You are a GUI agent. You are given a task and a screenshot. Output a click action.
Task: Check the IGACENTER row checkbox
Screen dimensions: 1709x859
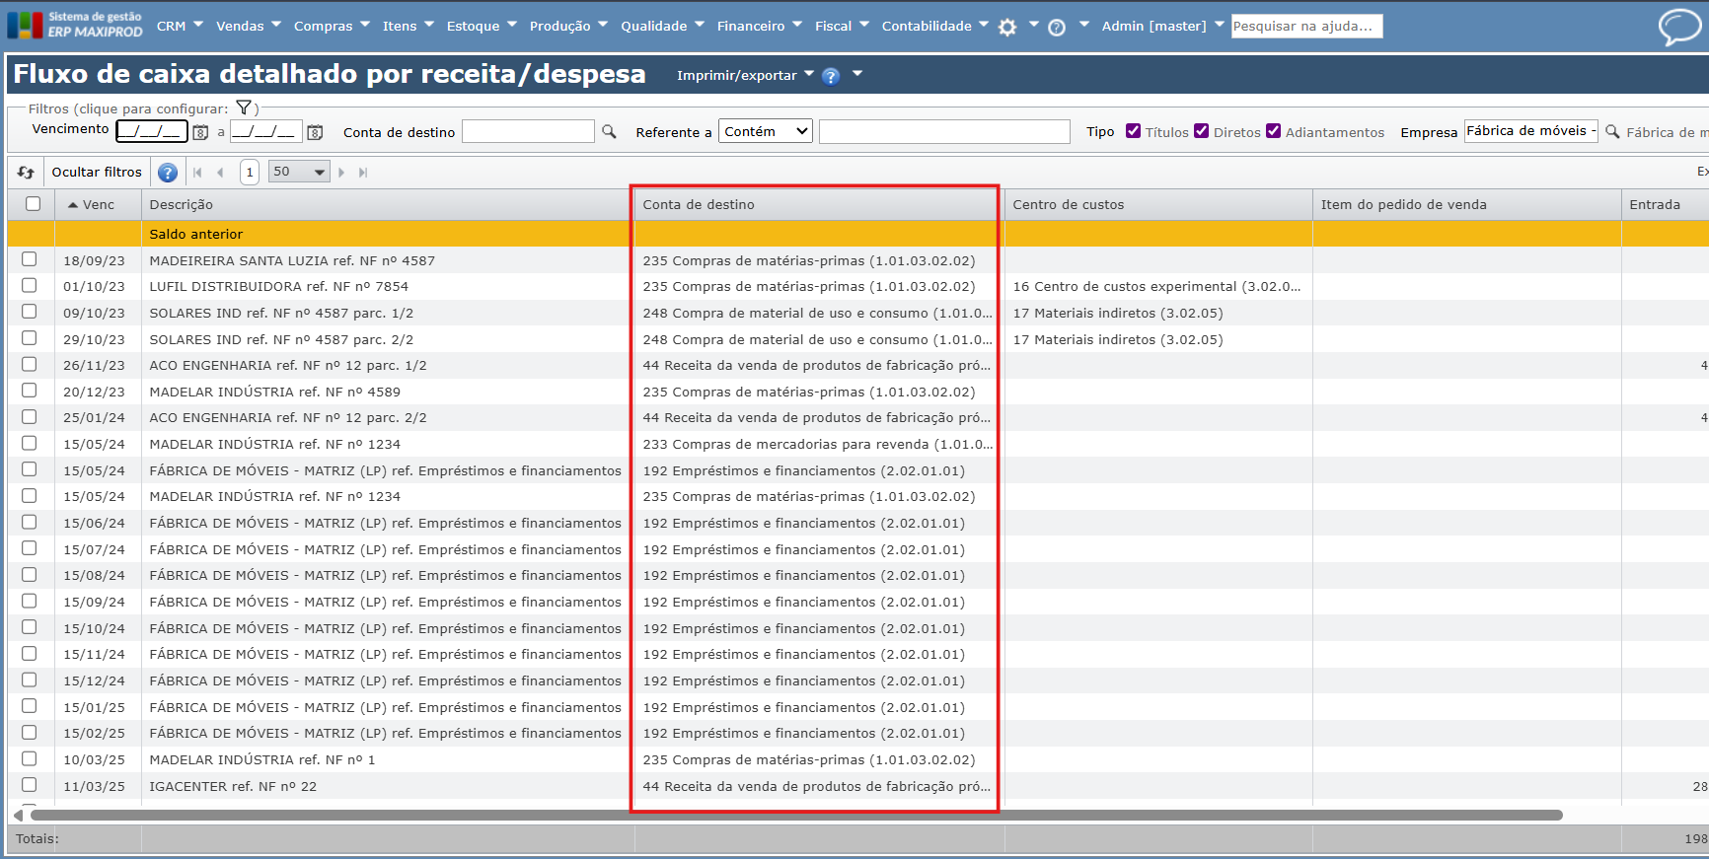point(30,785)
